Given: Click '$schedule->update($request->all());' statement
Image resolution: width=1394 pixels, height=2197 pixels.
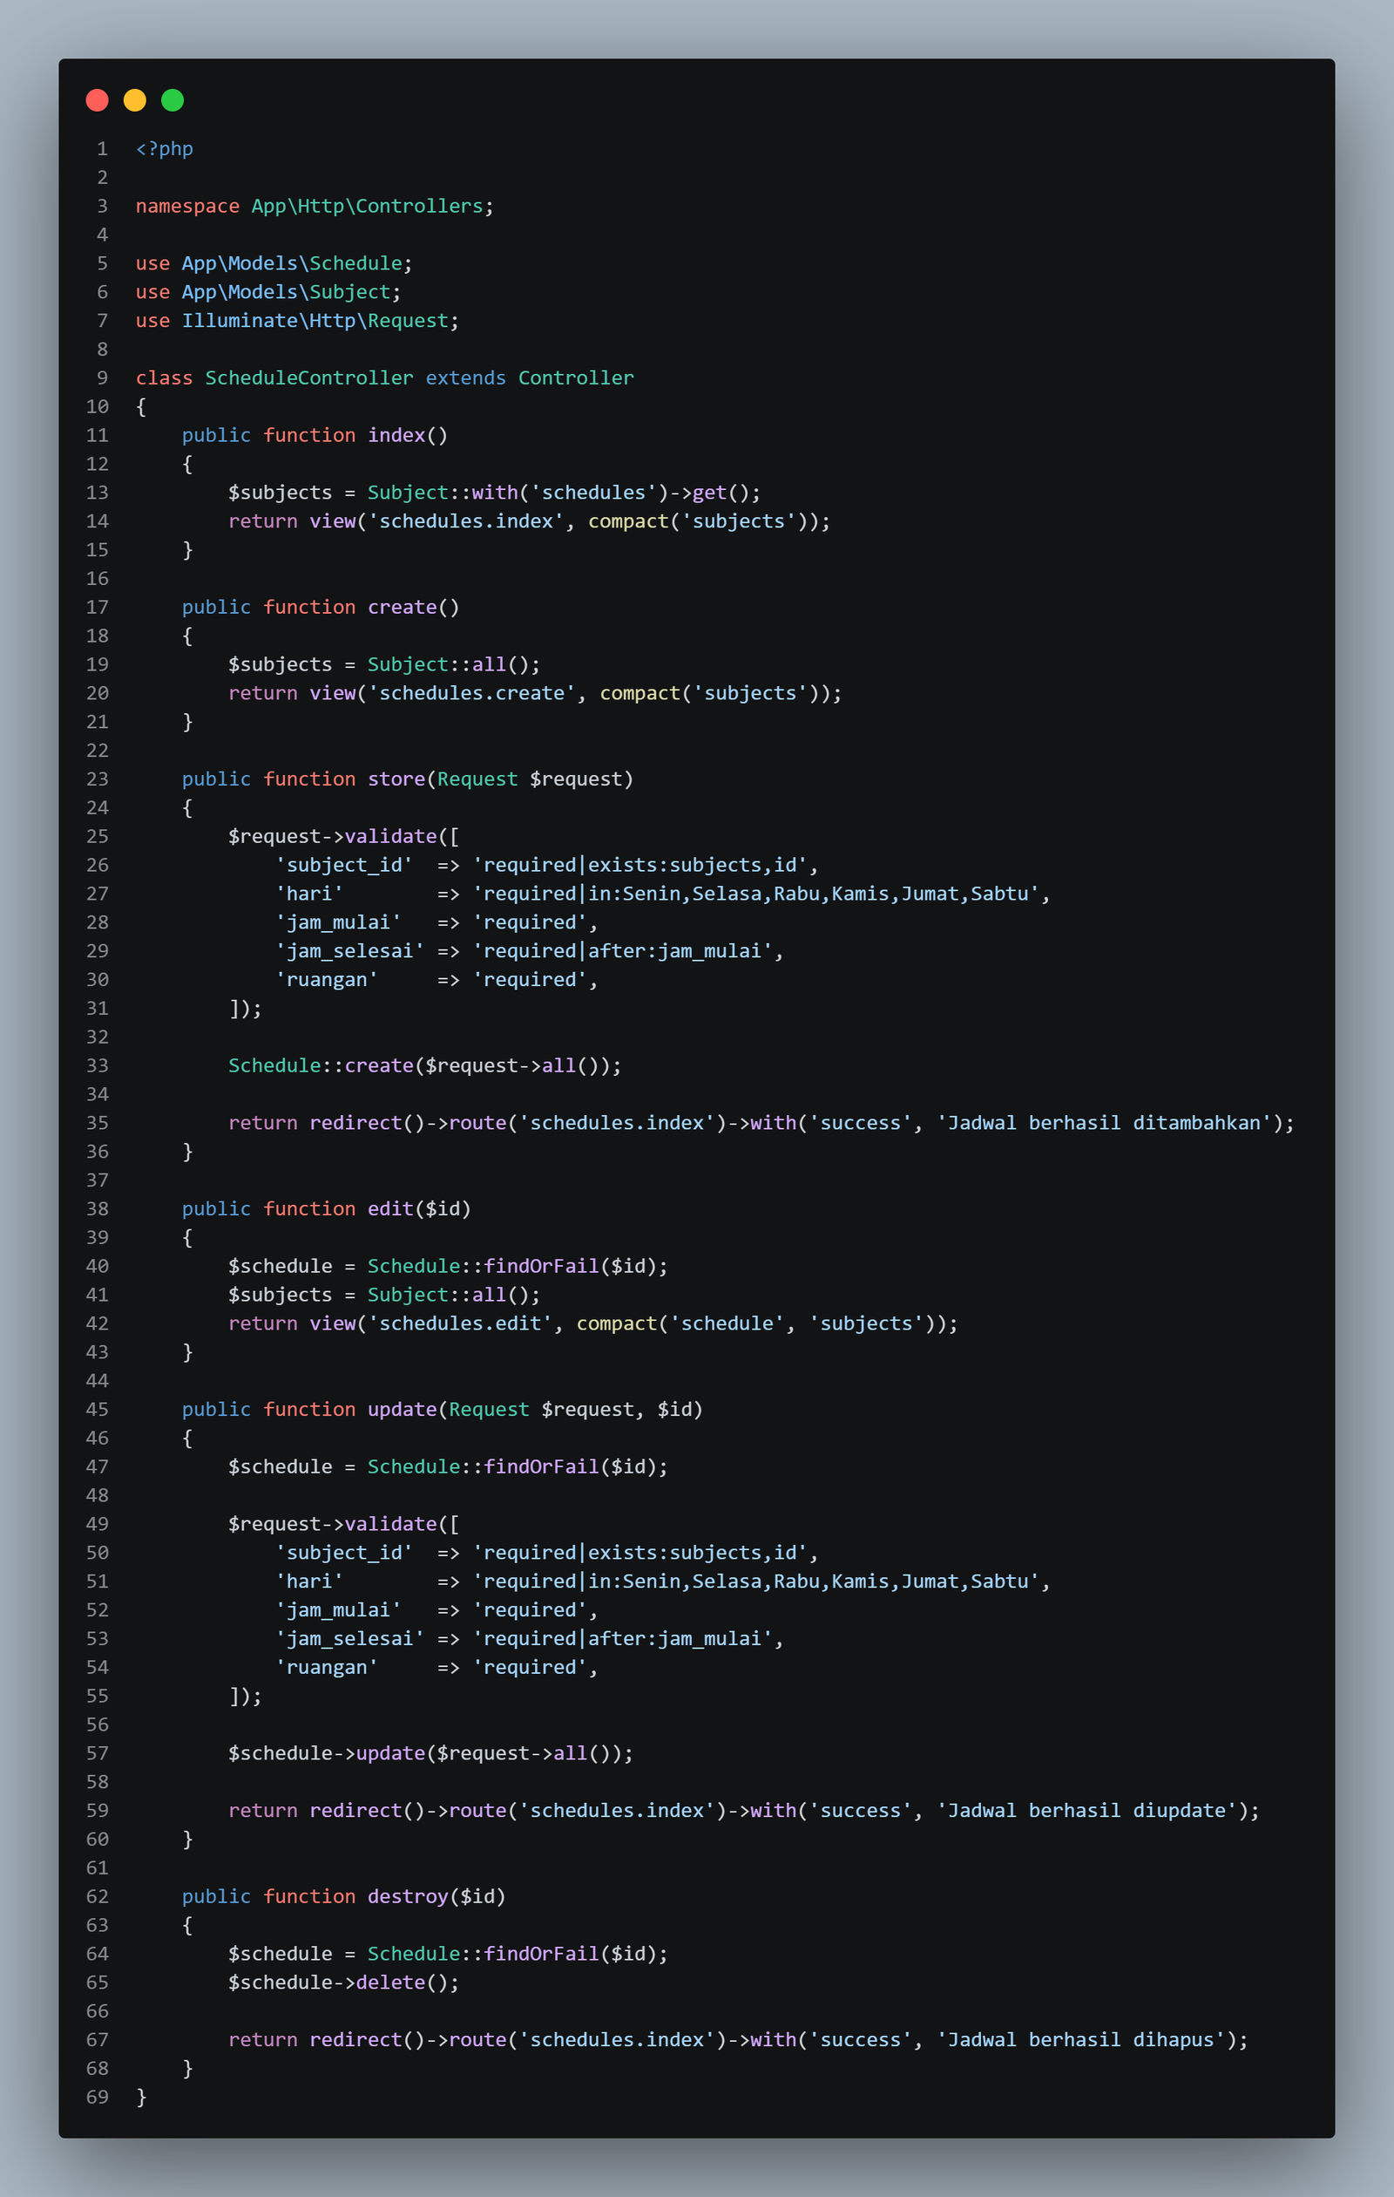Looking at the screenshot, I should coord(430,1753).
